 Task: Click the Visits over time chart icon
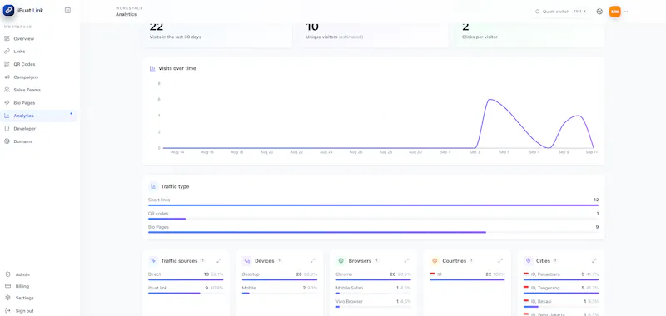click(x=152, y=68)
